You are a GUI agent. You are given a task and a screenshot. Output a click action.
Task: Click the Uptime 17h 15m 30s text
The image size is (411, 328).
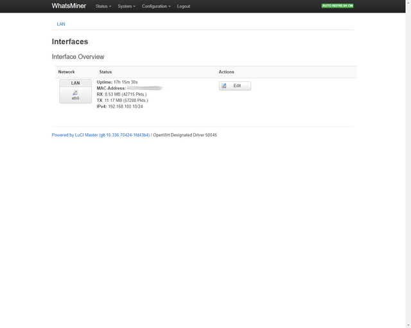point(117,82)
